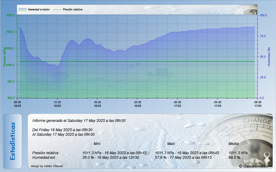Viewport: 276px width, 172px height.
Task: Click the 900.0 pressure axis value
Action: tap(11, 98)
